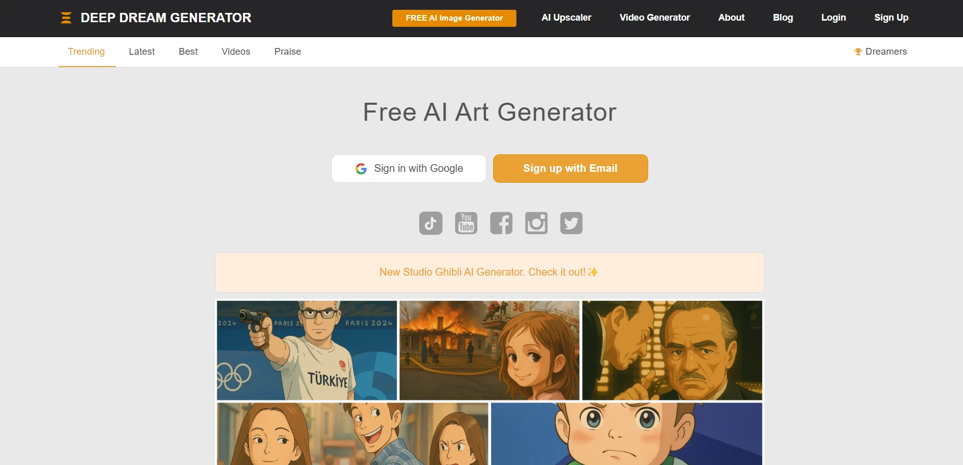Click the FREE AI Image Generator button
Screen dimensions: 963x465
pyautogui.click(x=454, y=18)
